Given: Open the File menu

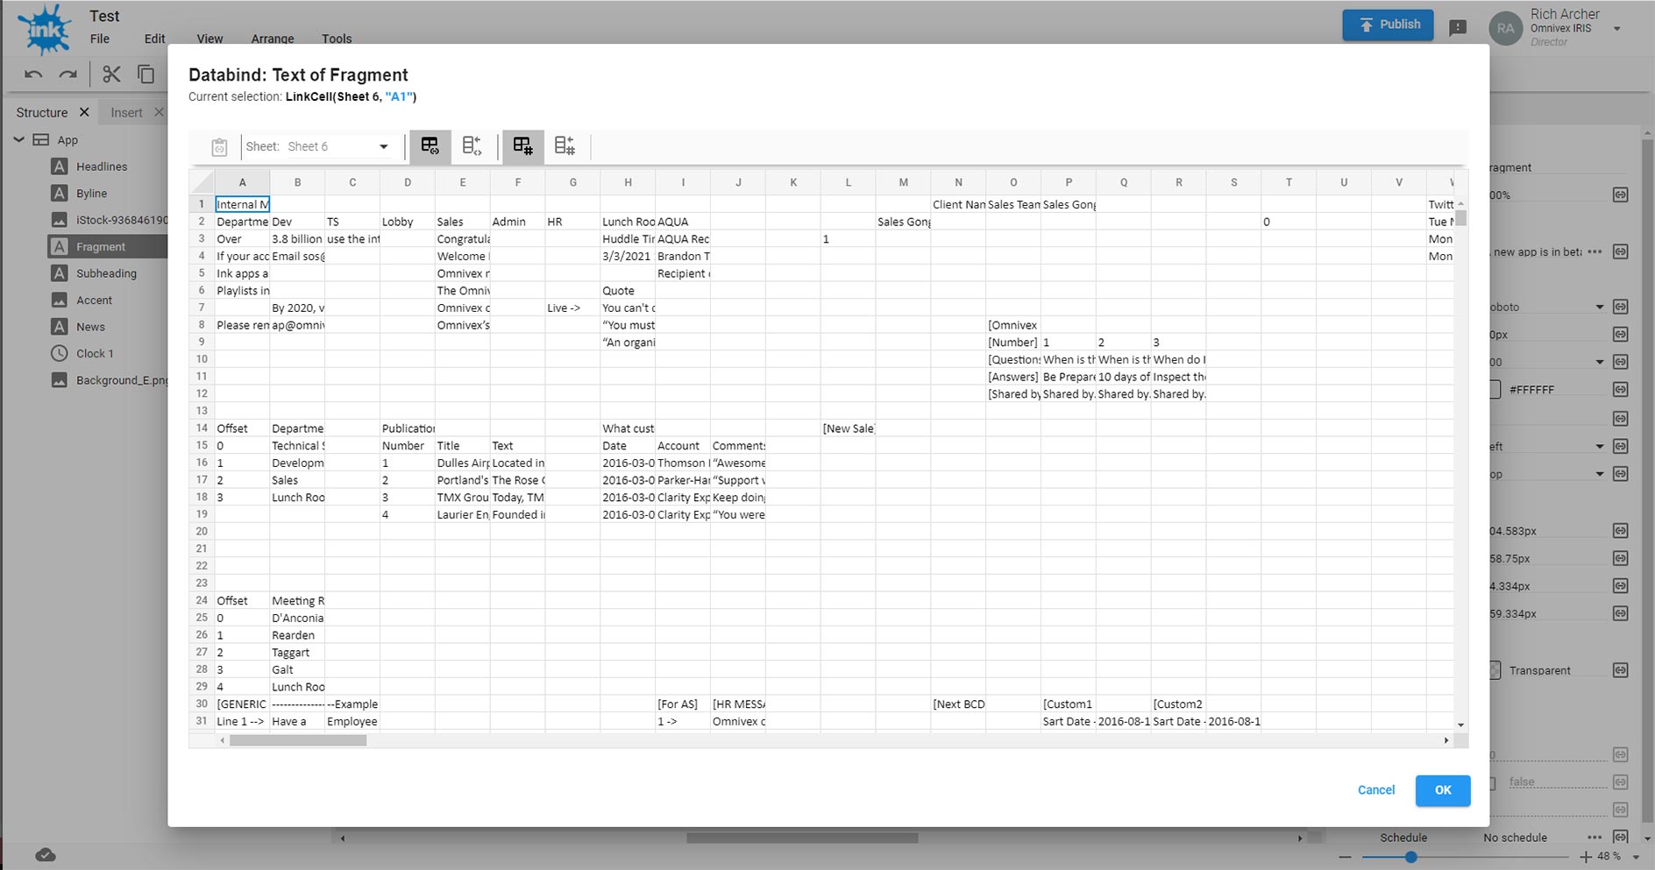Looking at the screenshot, I should point(100,39).
